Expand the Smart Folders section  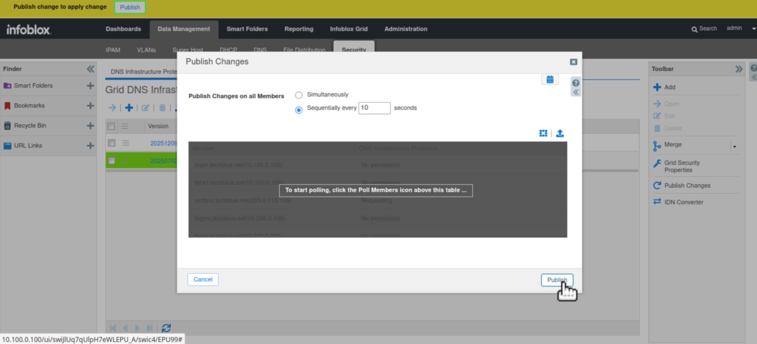90,86
